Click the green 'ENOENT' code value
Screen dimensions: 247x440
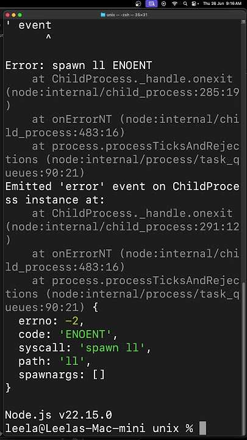85,334
